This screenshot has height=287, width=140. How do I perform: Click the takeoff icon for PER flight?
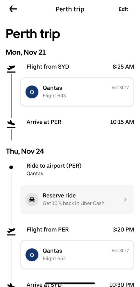(11, 231)
